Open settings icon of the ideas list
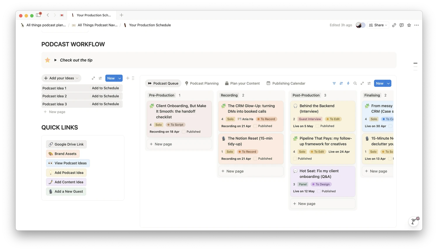This screenshot has height=251, width=438. (x=100, y=78)
